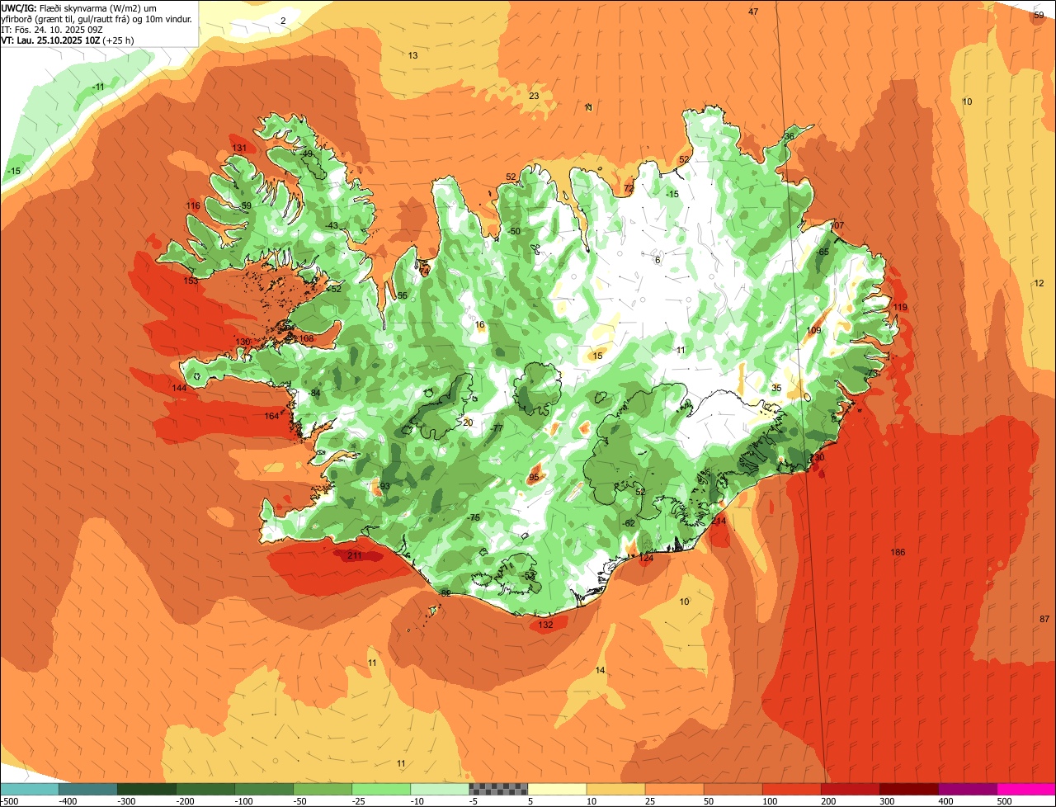Click the 87 value at the right edge
This screenshot has height=807, width=1056.
pos(1044,619)
